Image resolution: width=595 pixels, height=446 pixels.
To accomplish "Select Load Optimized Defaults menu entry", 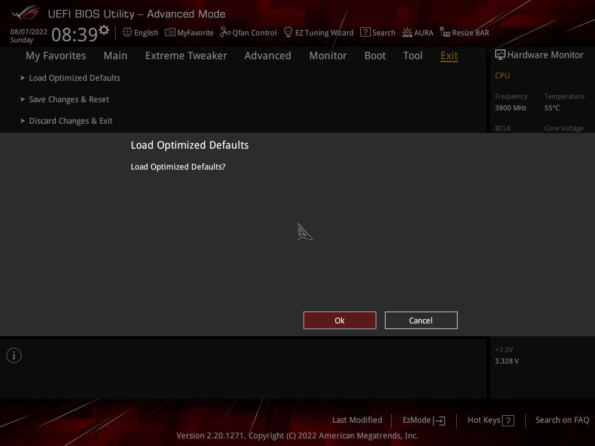I will coord(75,78).
